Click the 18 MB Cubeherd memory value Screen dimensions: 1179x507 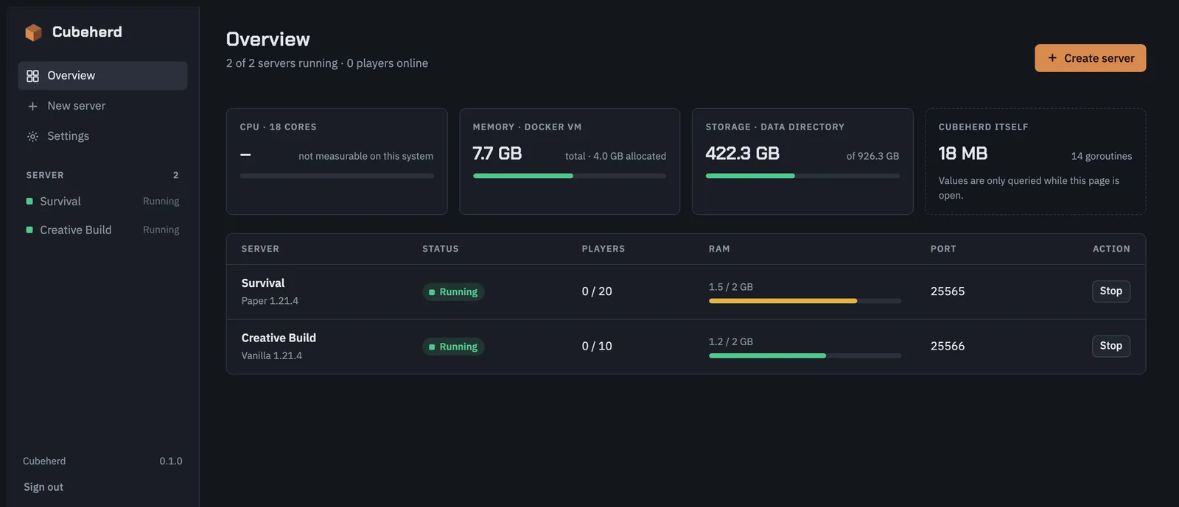point(963,154)
